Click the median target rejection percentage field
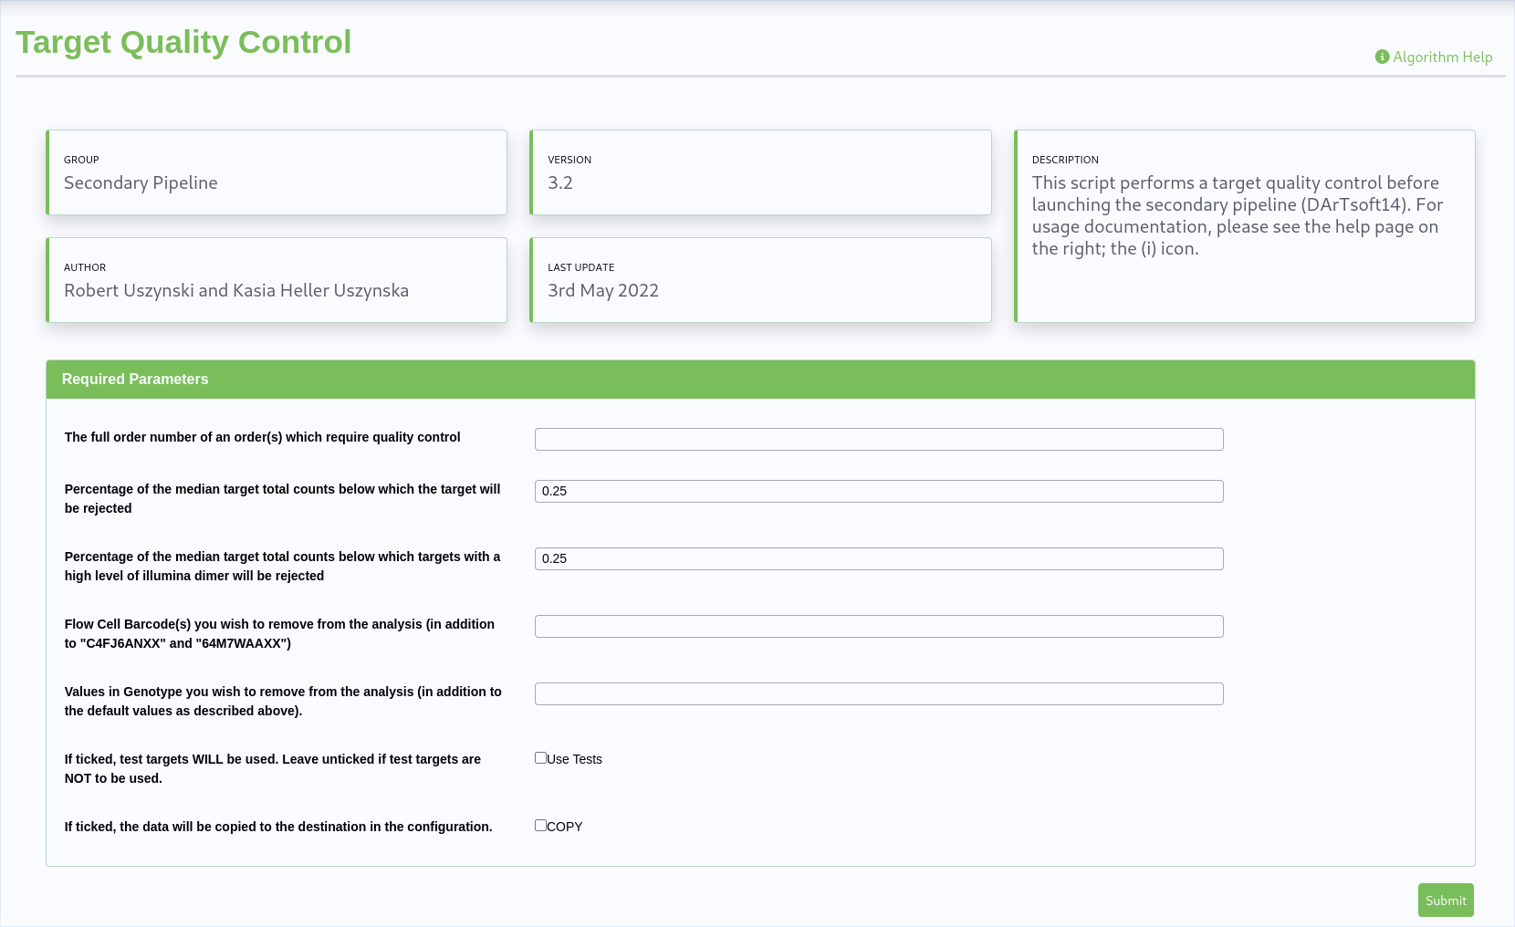The width and height of the screenshot is (1515, 927). pyautogui.click(x=878, y=491)
